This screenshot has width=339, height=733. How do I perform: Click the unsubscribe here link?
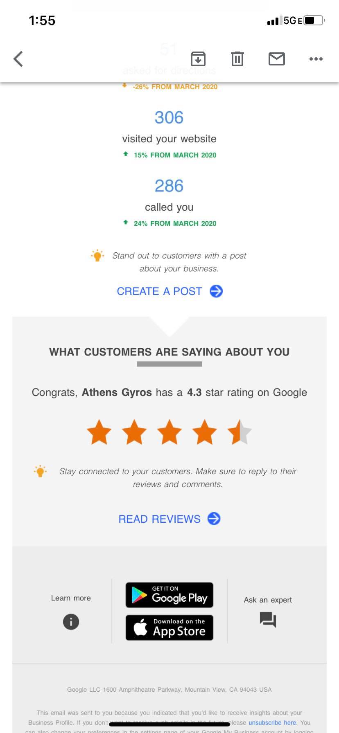point(272,723)
